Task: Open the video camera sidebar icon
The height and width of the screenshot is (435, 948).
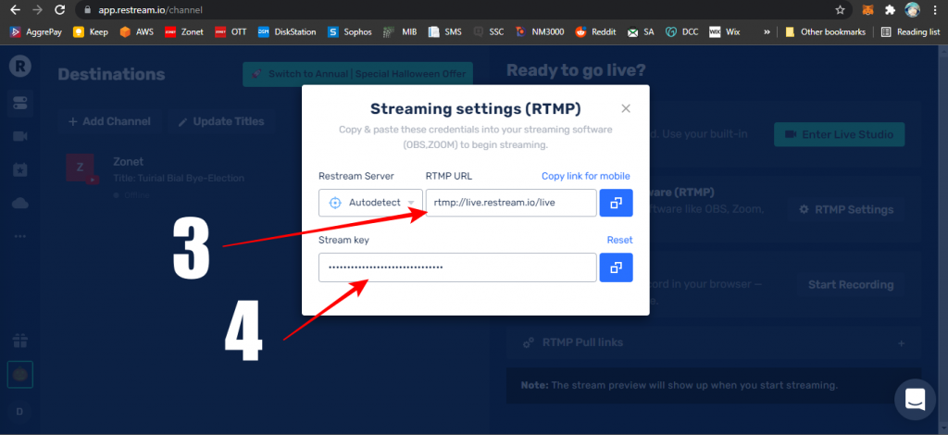Action: (x=19, y=137)
